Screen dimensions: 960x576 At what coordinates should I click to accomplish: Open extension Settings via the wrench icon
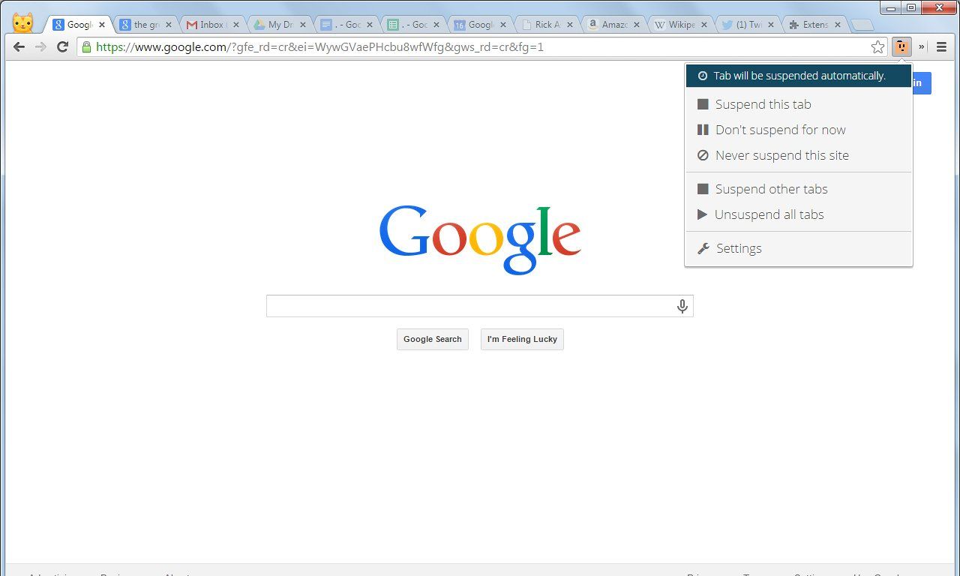click(739, 248)
